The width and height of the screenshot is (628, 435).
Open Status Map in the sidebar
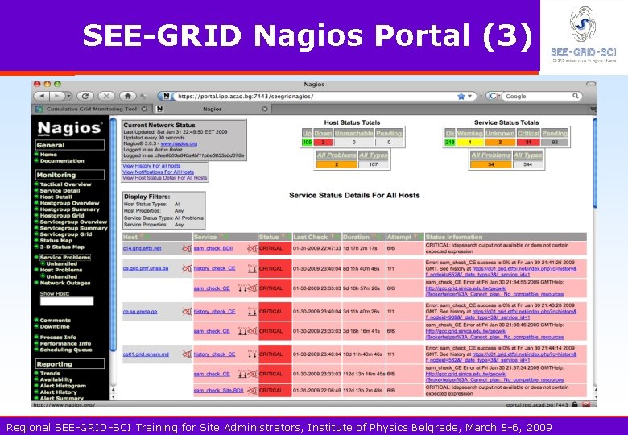tap(56, 240)
